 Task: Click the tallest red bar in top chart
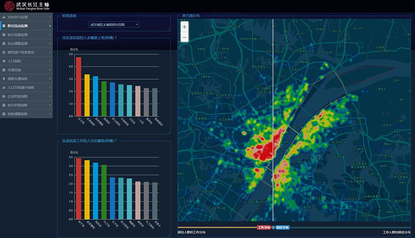[x=78, y=86]
